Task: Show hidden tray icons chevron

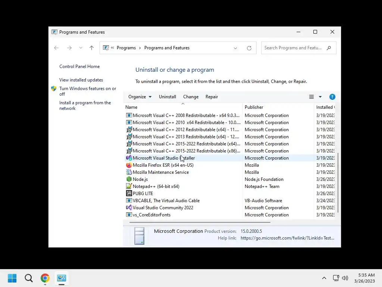Action: coord(324,278)
